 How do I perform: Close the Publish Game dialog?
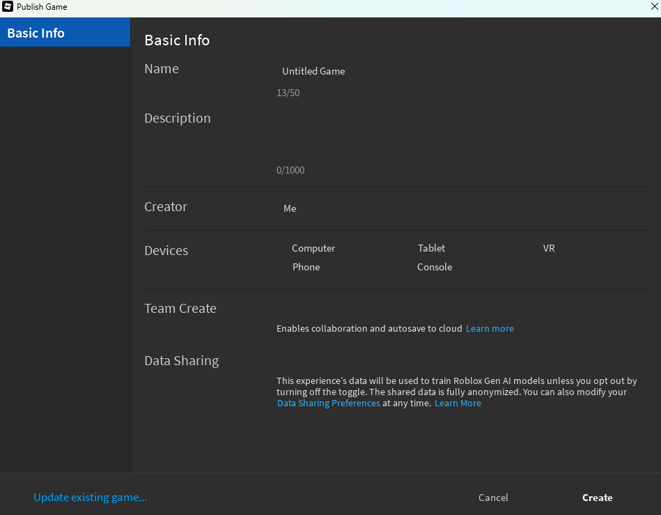654,6
